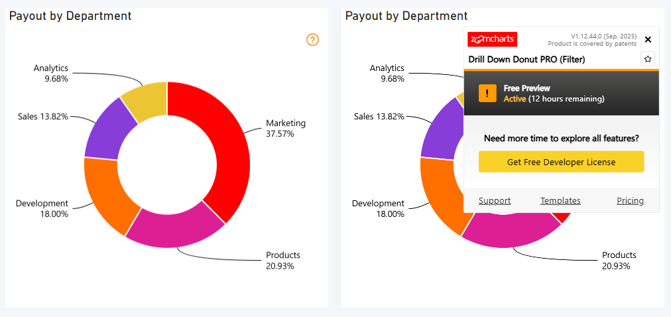671x317 pixels.
Task: Click the star icon beside Drill Down Donut PRO
Action: [648, 59]
